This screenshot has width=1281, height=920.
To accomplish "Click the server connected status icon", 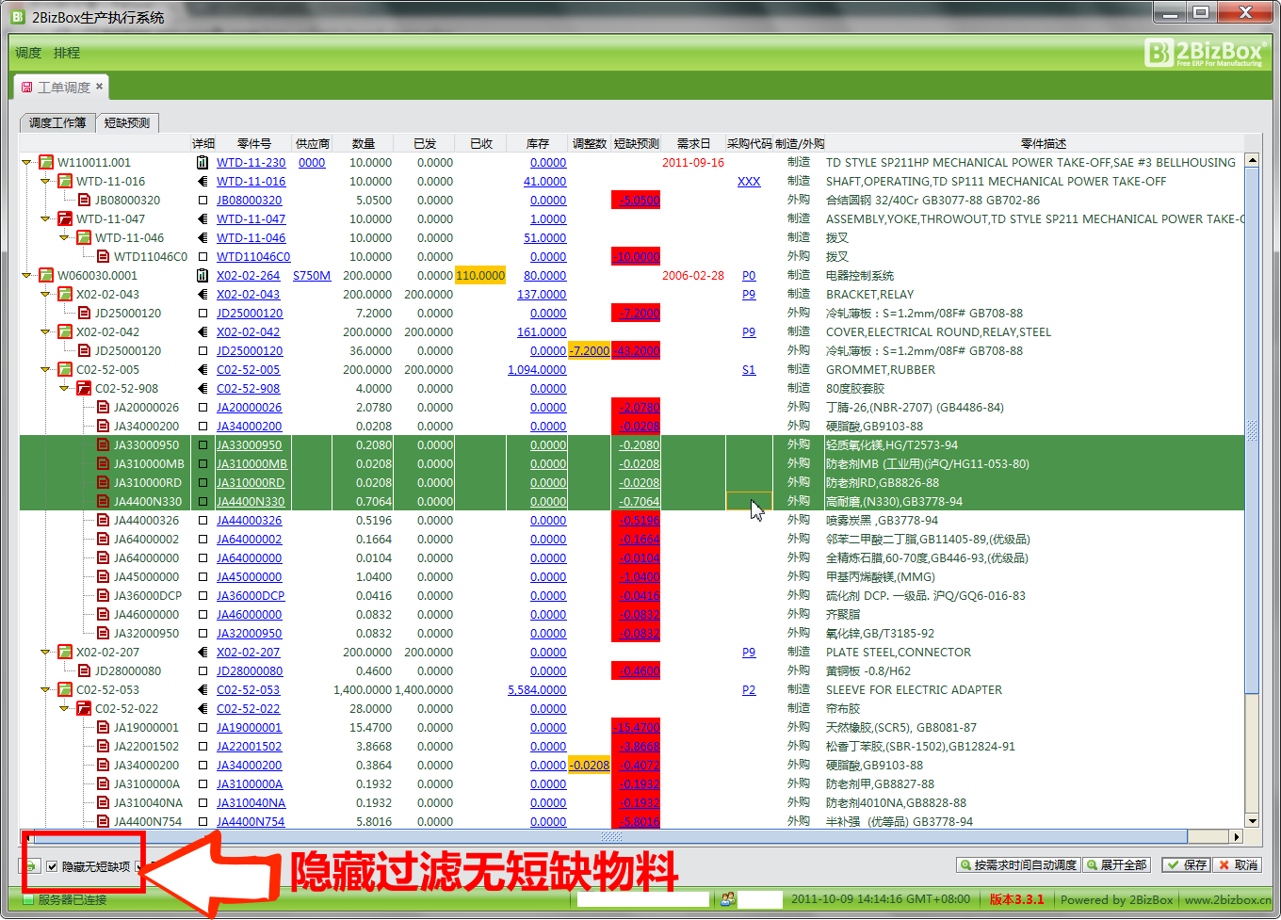I will 26,899.
